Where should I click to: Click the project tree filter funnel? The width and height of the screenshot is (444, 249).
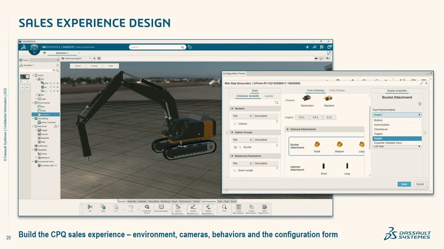pyautogui.click(x=53, y=71)
